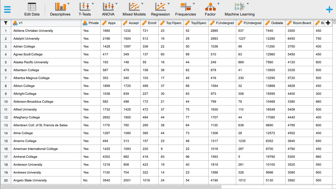Select Enroll value 1016
This screenshot has width=336, height=189.
click(x=149, y=180)
